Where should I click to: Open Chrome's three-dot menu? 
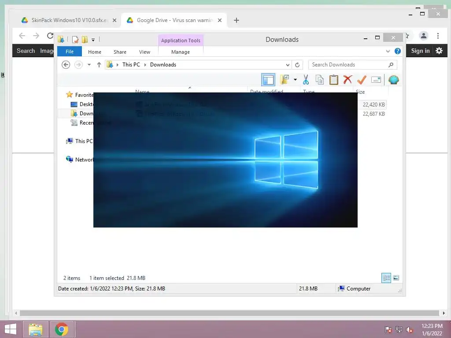[438, 36]
